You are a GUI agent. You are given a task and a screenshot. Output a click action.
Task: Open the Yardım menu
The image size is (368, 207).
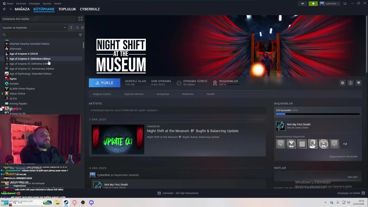tap(57, 3)
